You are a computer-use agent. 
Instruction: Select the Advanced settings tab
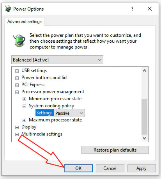click(x=25, y=22)
